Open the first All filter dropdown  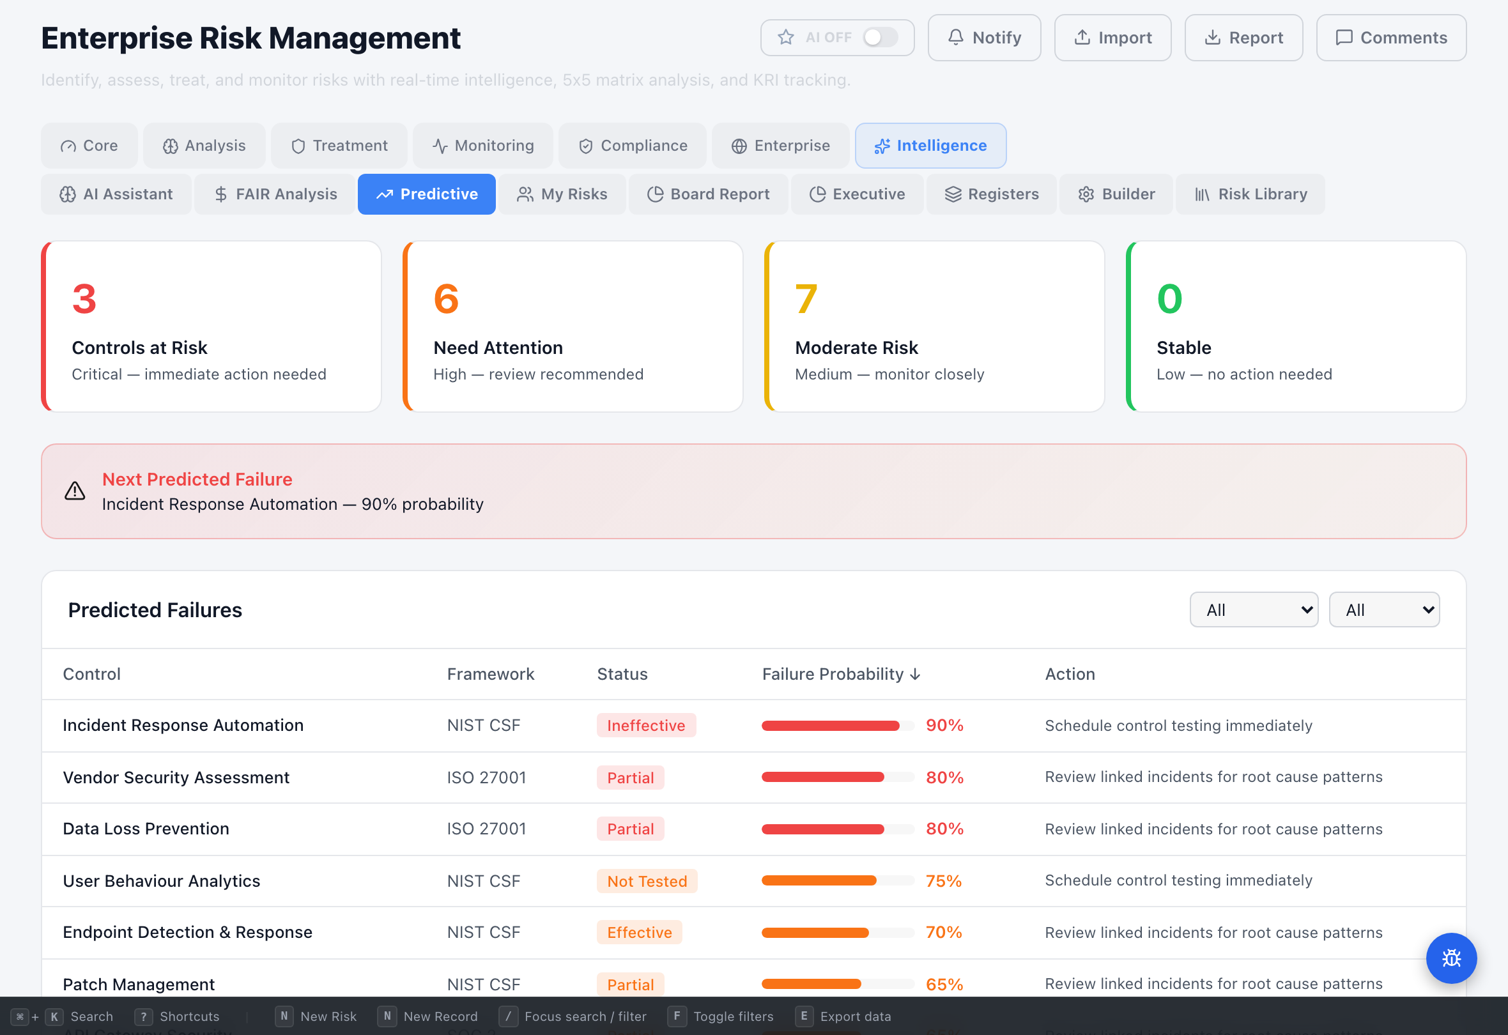(x=1254, y=609)
